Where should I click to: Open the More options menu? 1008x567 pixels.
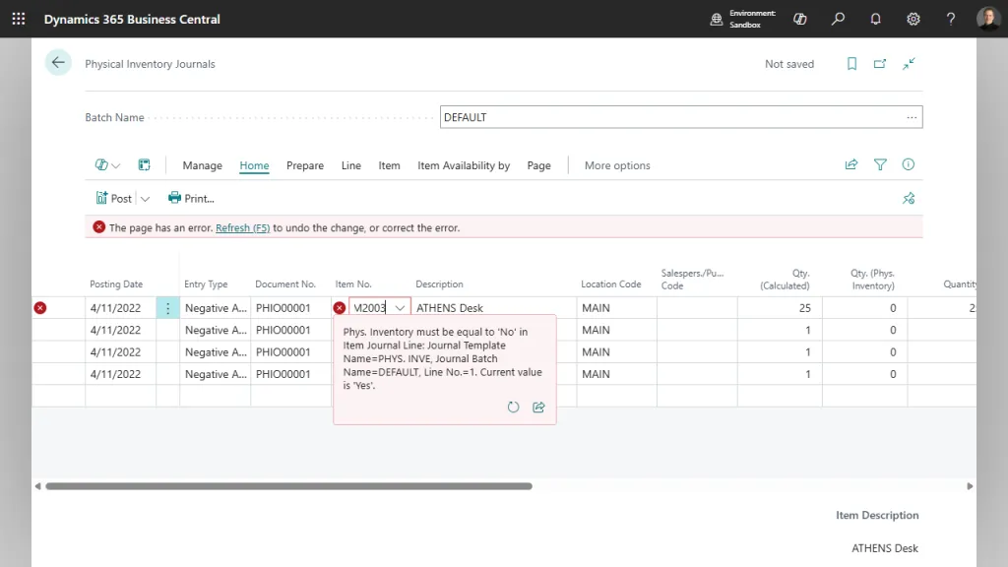pyautogui.click(x=617, y=165)
